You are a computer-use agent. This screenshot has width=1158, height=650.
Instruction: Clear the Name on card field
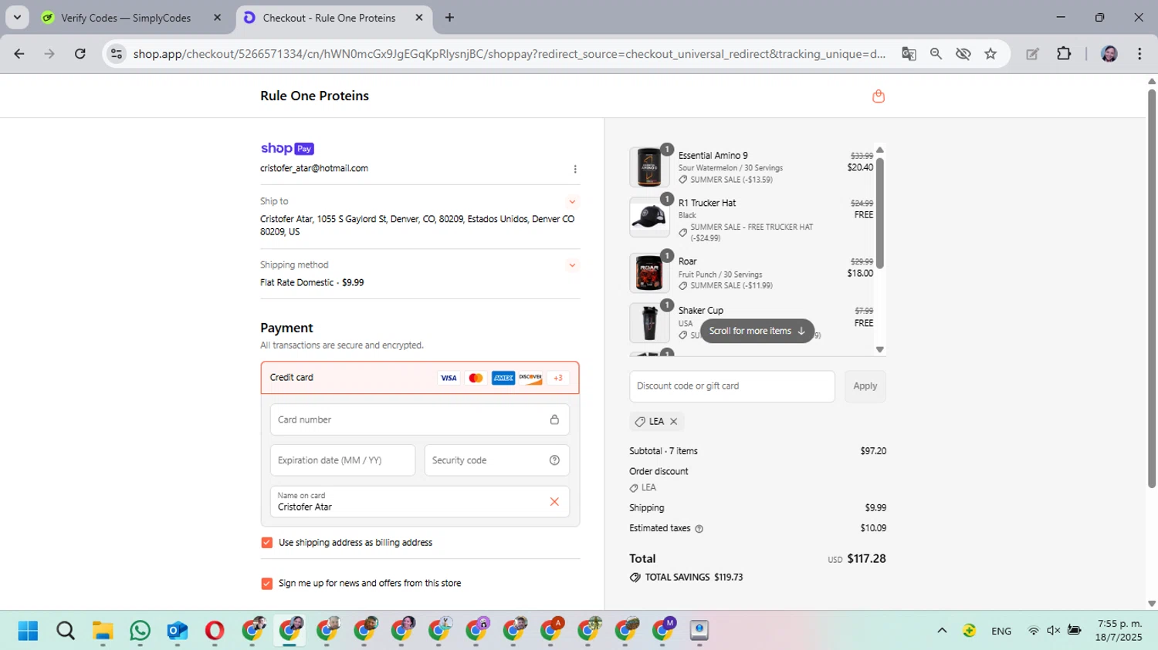pos(554,502)
